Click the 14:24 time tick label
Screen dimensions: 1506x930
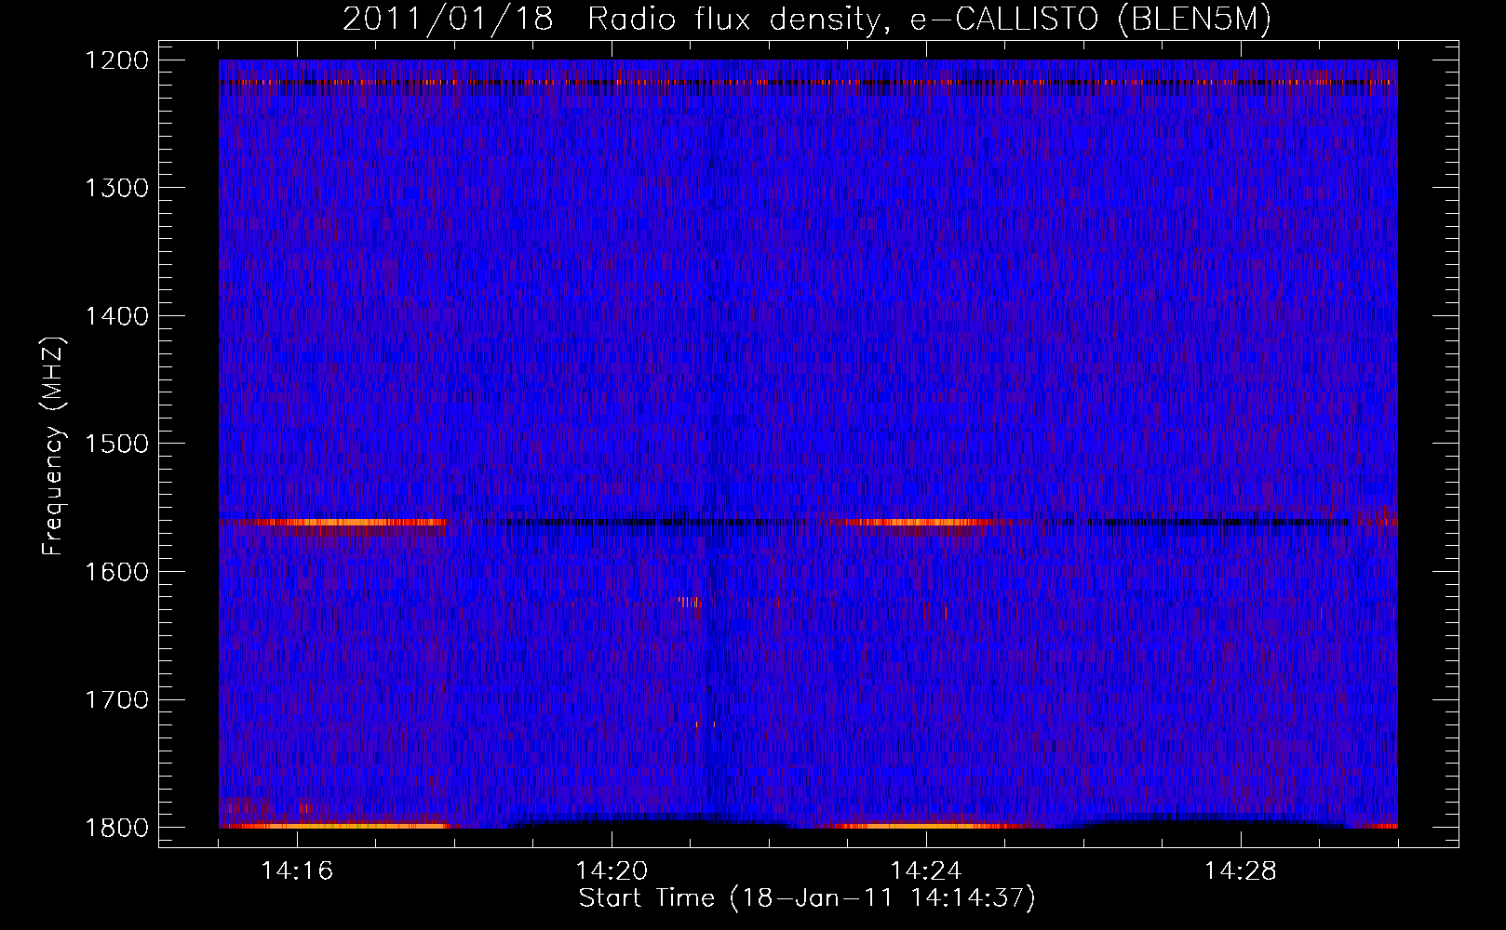tap(926, 871)
